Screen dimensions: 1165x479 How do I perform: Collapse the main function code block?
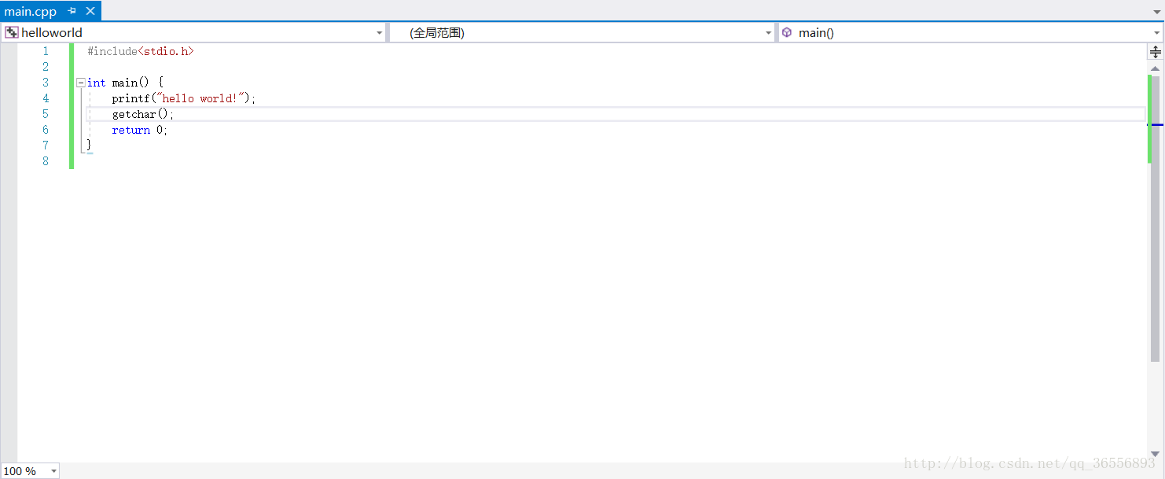click(80, 83)
